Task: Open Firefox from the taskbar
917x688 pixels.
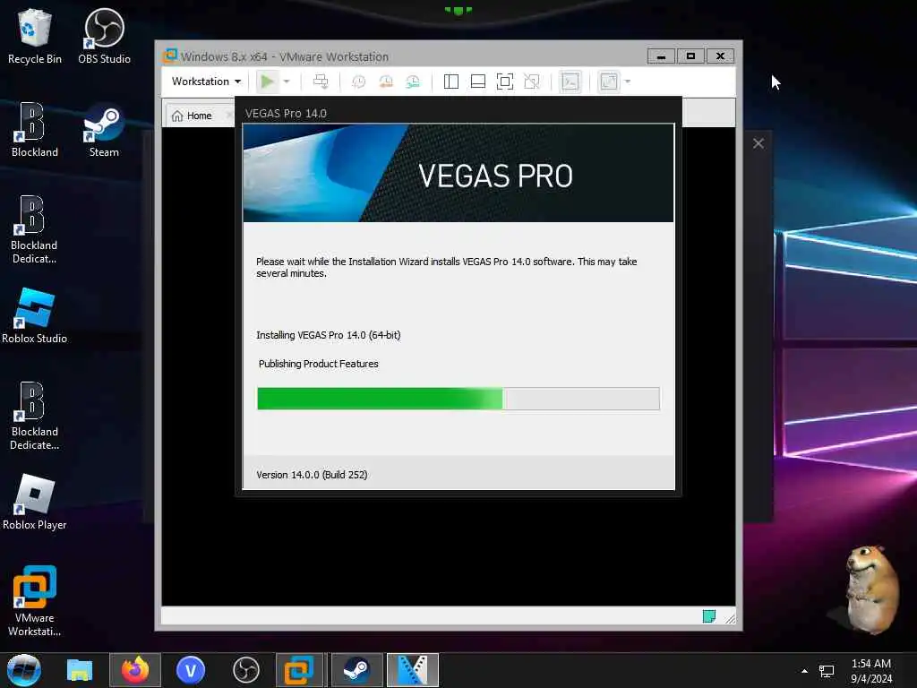Action: tap(135, 670)
